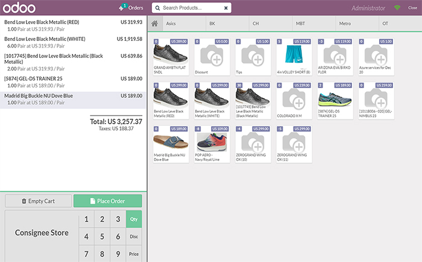This screenshot has width=422, height=262.
Task: Open the Metro category tab
Action: pyautogui.click(x=357, y=23)
